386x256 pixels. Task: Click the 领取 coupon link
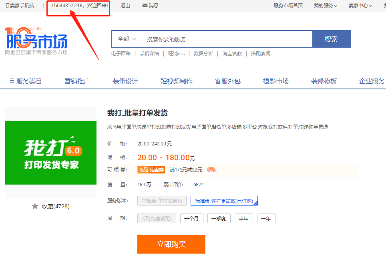pyautogui.click(x=212, y=169)
